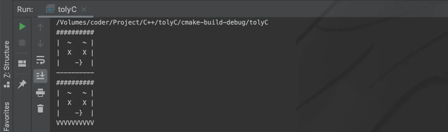This screenshot has width=448, height=132.
Task: Rerun tolyC with the green play icon
Action: 22,27
